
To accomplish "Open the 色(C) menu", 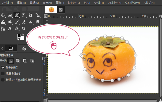I will (87, 3).
